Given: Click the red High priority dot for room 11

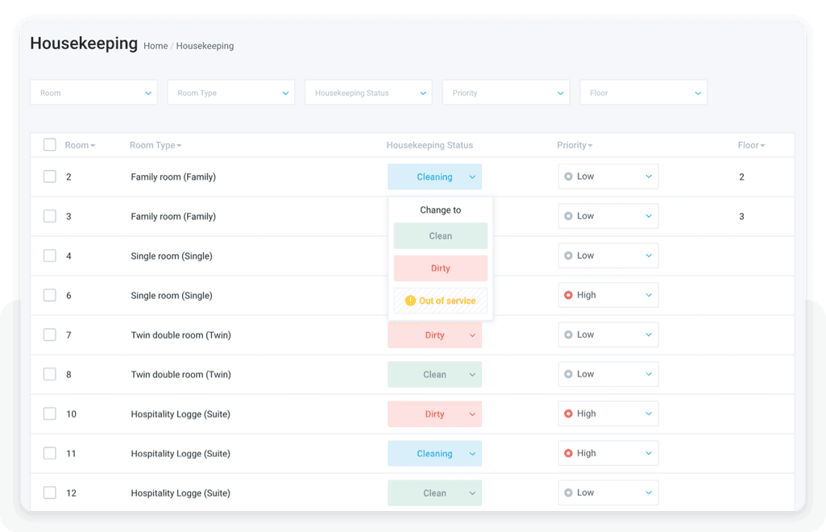Looking at the screenshot, I should click(x=568, y=453).
